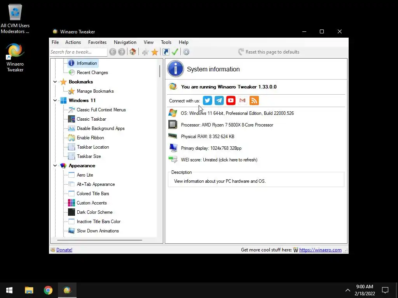Click the Back navigation arrow icon
The width and height of the screenshot is (398, 298).
[x=113, y=52]
